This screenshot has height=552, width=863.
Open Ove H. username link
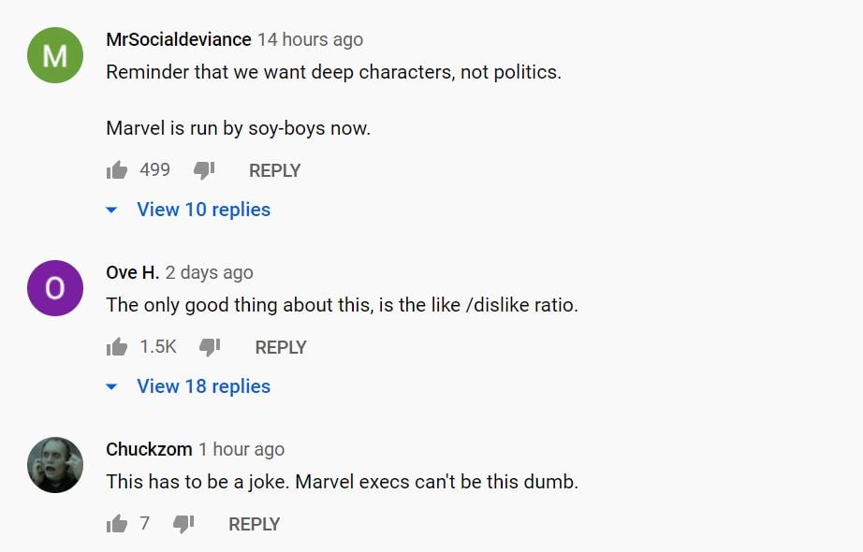coord(132,272)
